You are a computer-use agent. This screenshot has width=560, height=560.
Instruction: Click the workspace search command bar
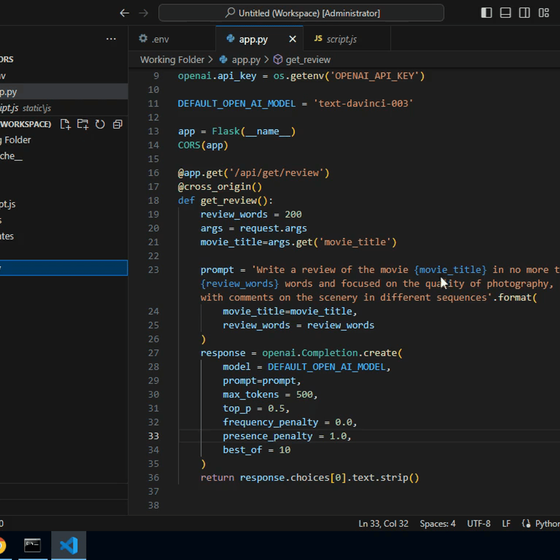click(x=301, y=13)
